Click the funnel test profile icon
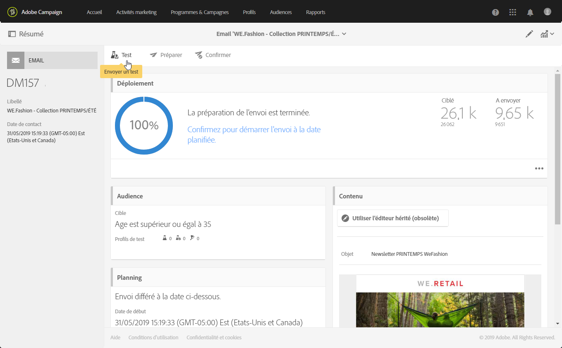 (192, 238)
